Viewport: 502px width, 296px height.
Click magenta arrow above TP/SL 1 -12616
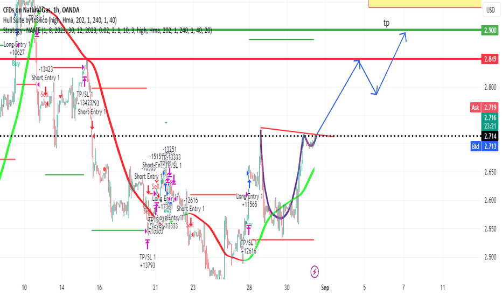tap(248, 229)
